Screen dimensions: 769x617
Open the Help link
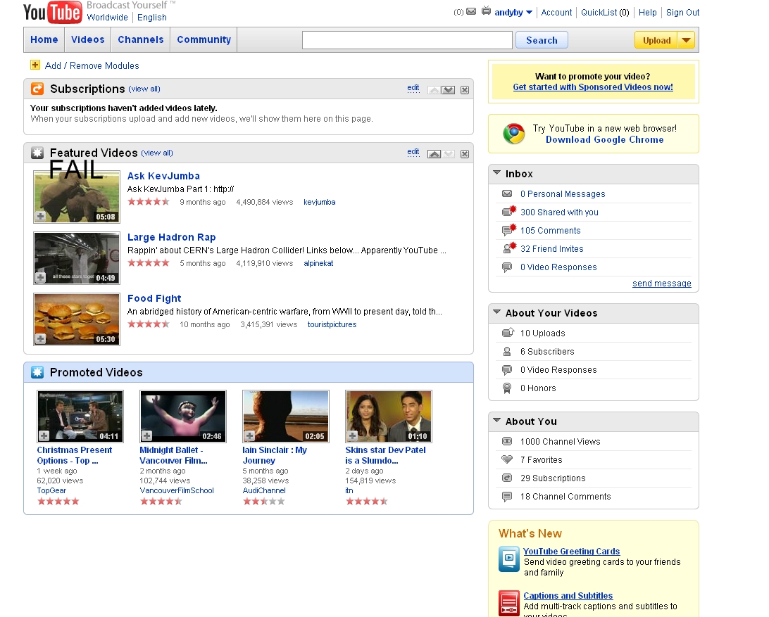pyautogui.click(x=647, y=12)
